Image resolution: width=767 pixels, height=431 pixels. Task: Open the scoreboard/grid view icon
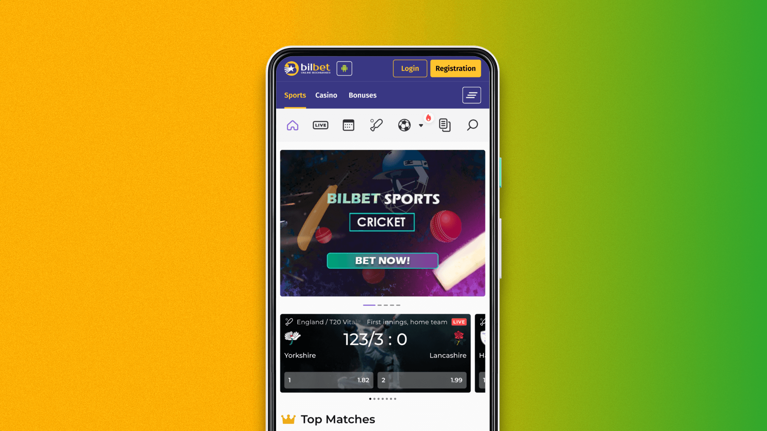[x=348, y=125]
